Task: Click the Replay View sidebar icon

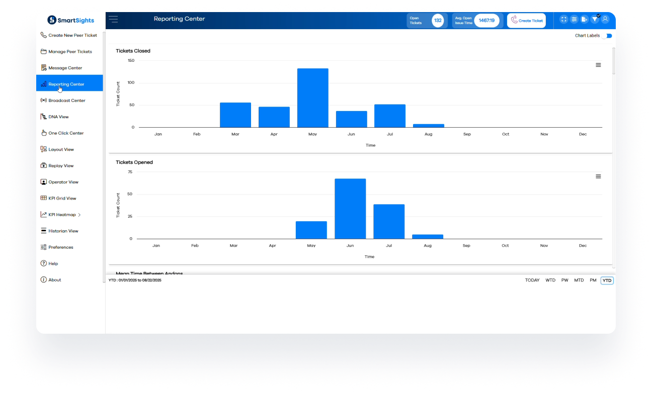Action: pyautogui.click(x=44, y=166)
